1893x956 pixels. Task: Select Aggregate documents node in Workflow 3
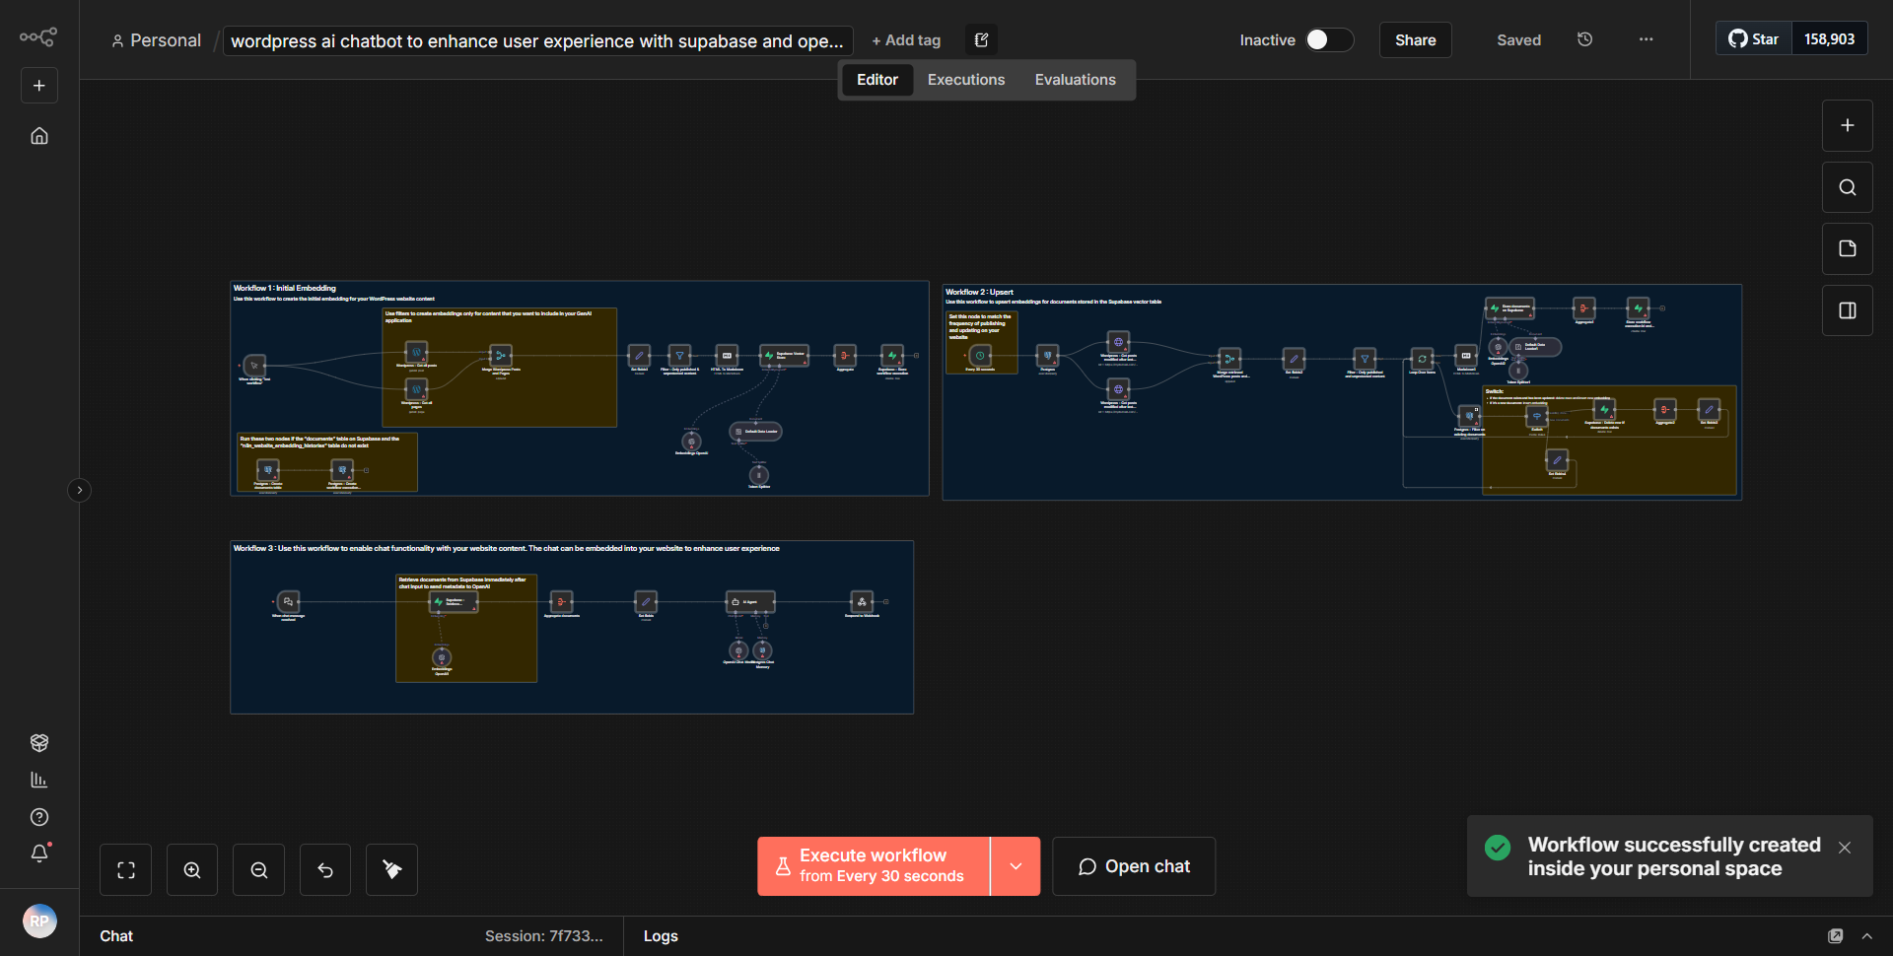point(561,601)
